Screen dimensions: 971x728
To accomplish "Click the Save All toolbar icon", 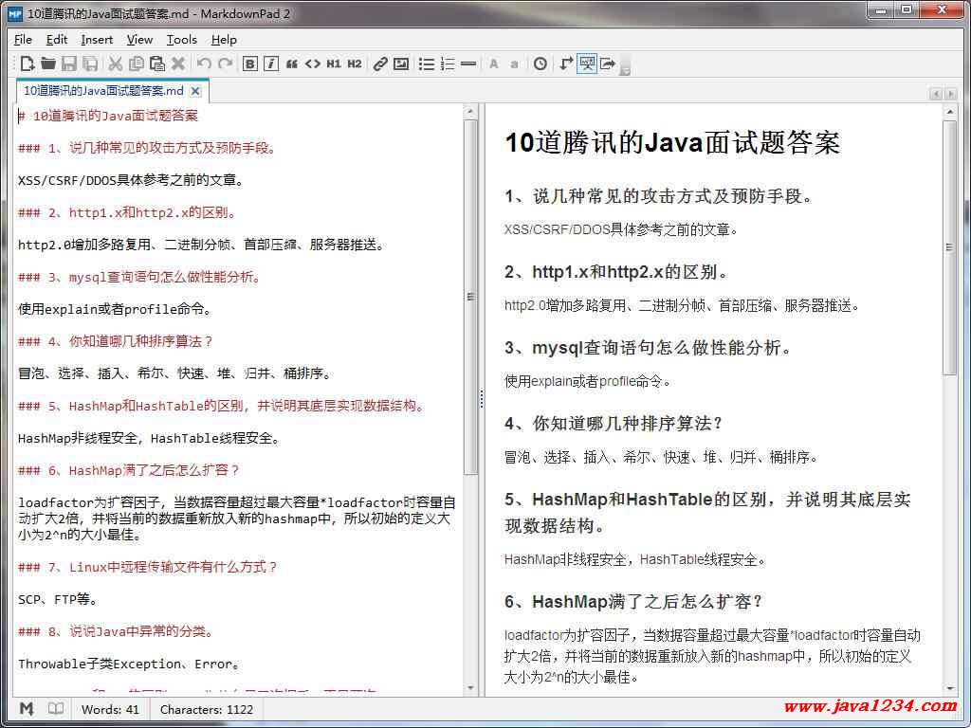I will pos(90,64).
